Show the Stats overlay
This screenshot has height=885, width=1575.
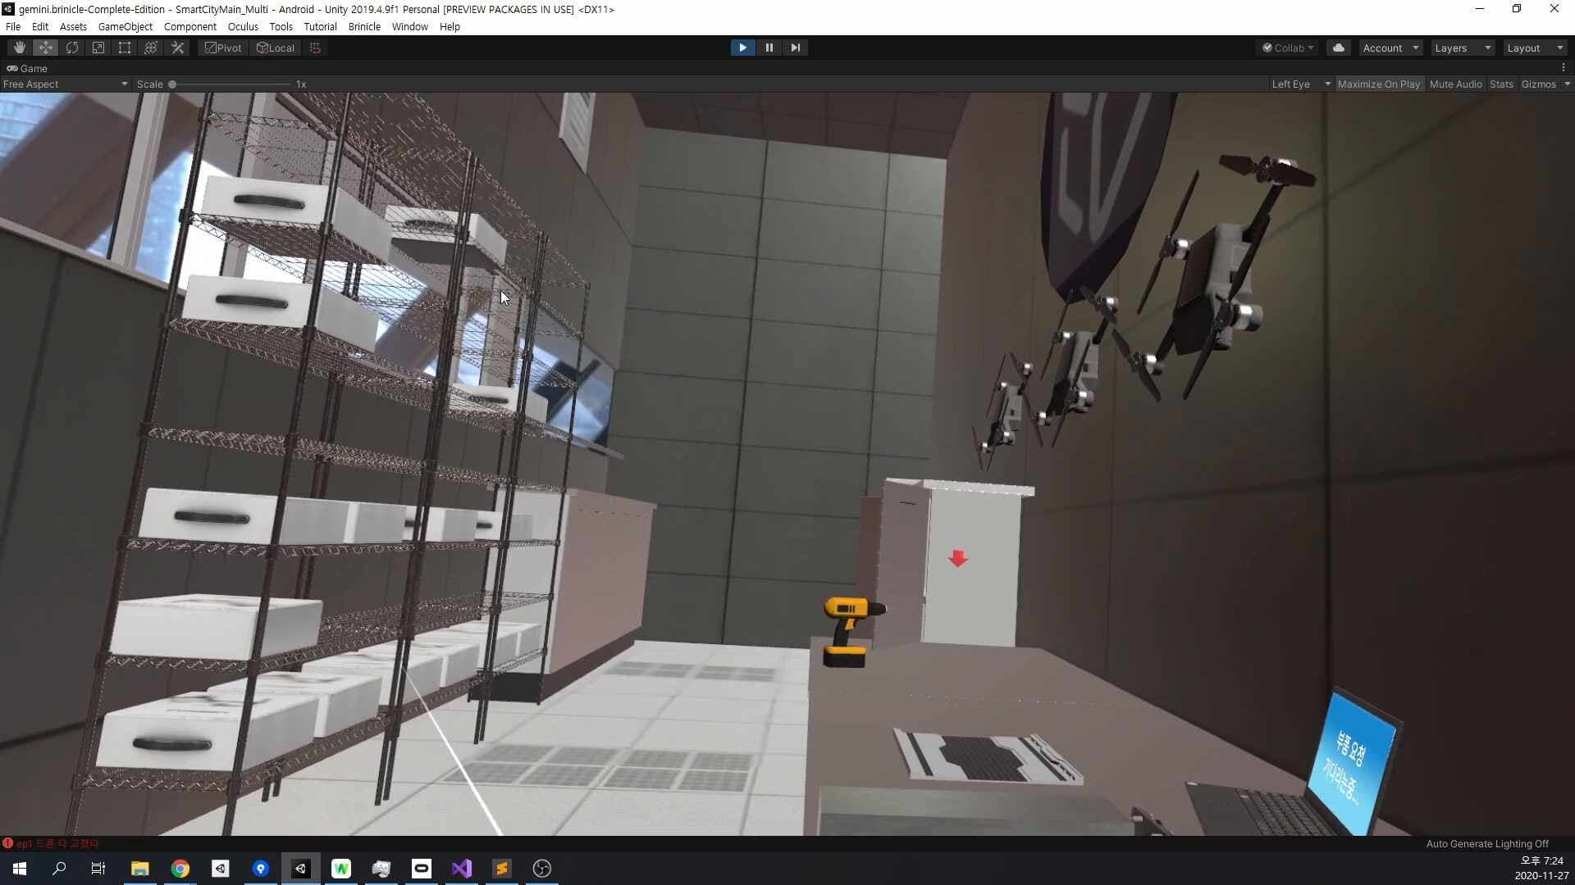(x=1500, y=84)
